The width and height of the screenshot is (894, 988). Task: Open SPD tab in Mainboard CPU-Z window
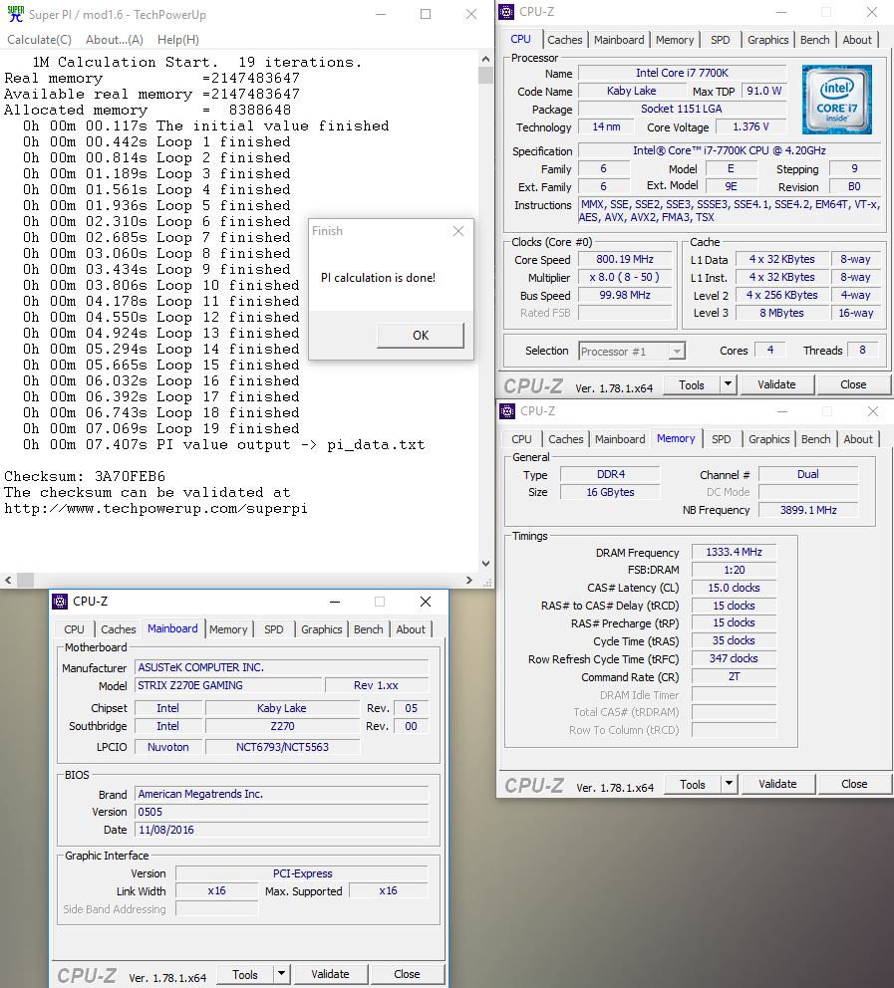point(274,629)
